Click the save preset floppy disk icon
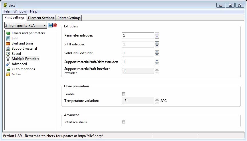The width and height of the screenshot is (247, 141). point(50,25)
